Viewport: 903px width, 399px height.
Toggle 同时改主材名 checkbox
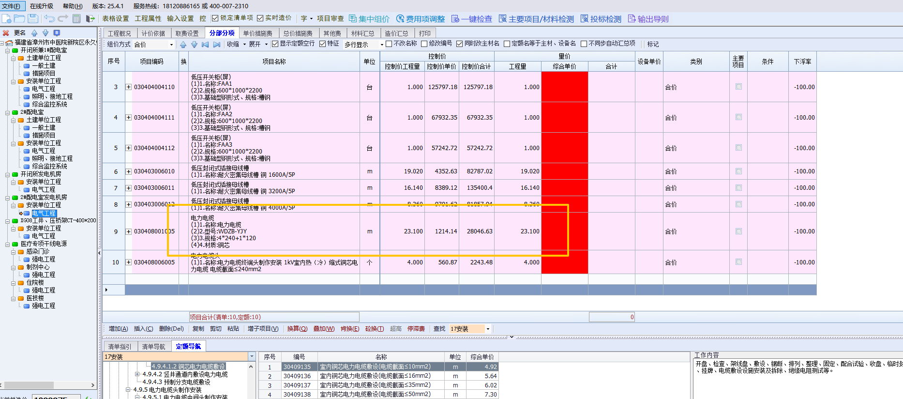[459, 44]
